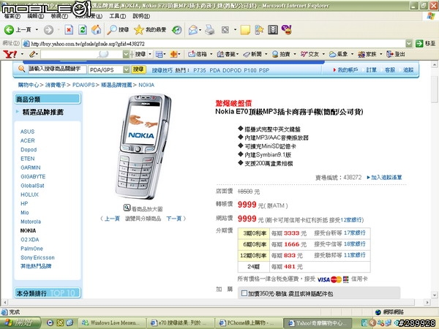Click the Yahoo Y! toolbar logo
Screen dimensions: 439x329
point(10,54)
